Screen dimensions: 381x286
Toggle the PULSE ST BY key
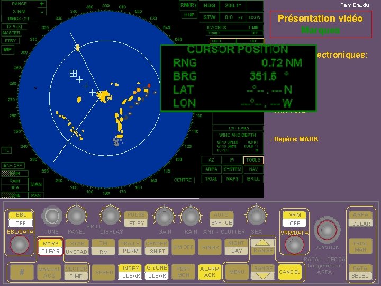coord(136,219)
